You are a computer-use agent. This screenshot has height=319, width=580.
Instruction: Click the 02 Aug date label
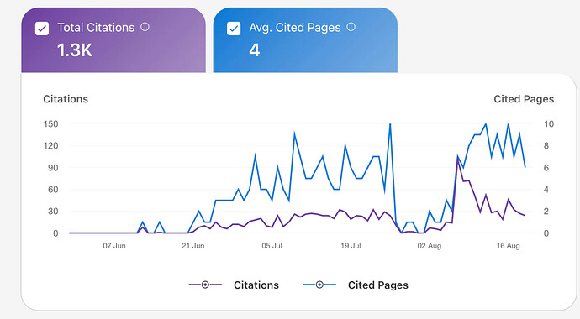pyautogui.click(x=430, y=246)
